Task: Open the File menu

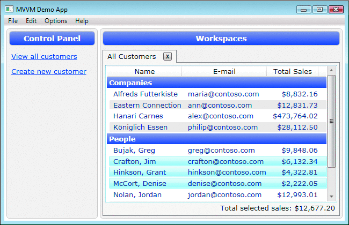Action: 13,21
